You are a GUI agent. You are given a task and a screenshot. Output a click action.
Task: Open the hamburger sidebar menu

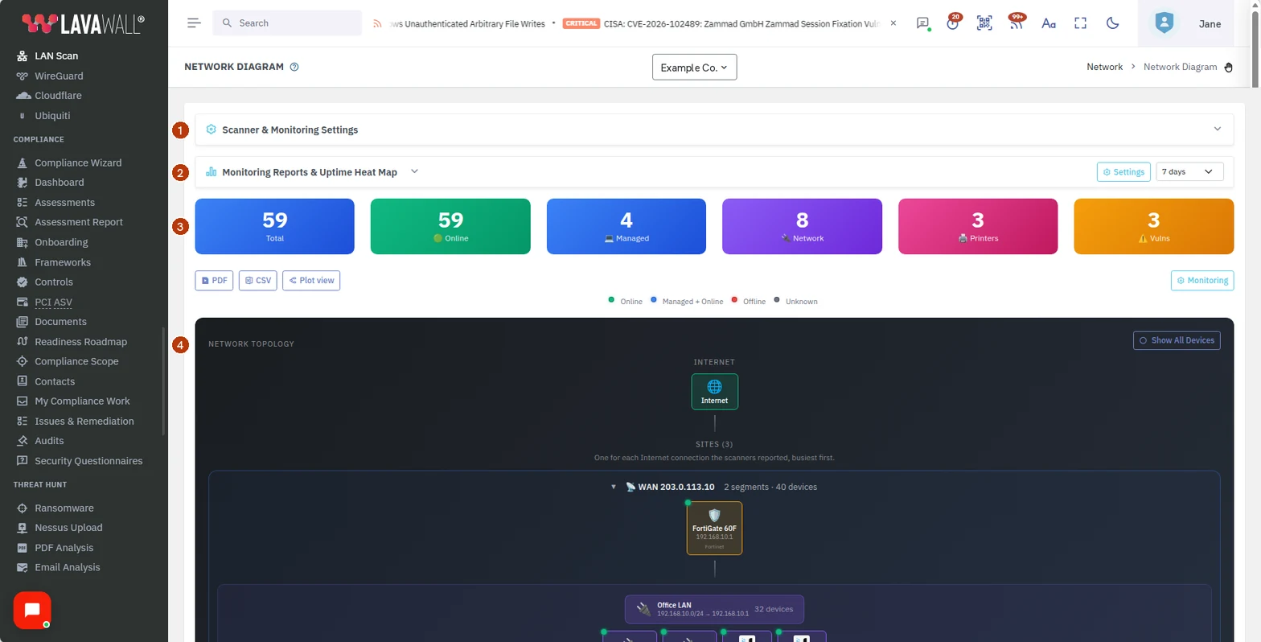click(x=194, y=23)
